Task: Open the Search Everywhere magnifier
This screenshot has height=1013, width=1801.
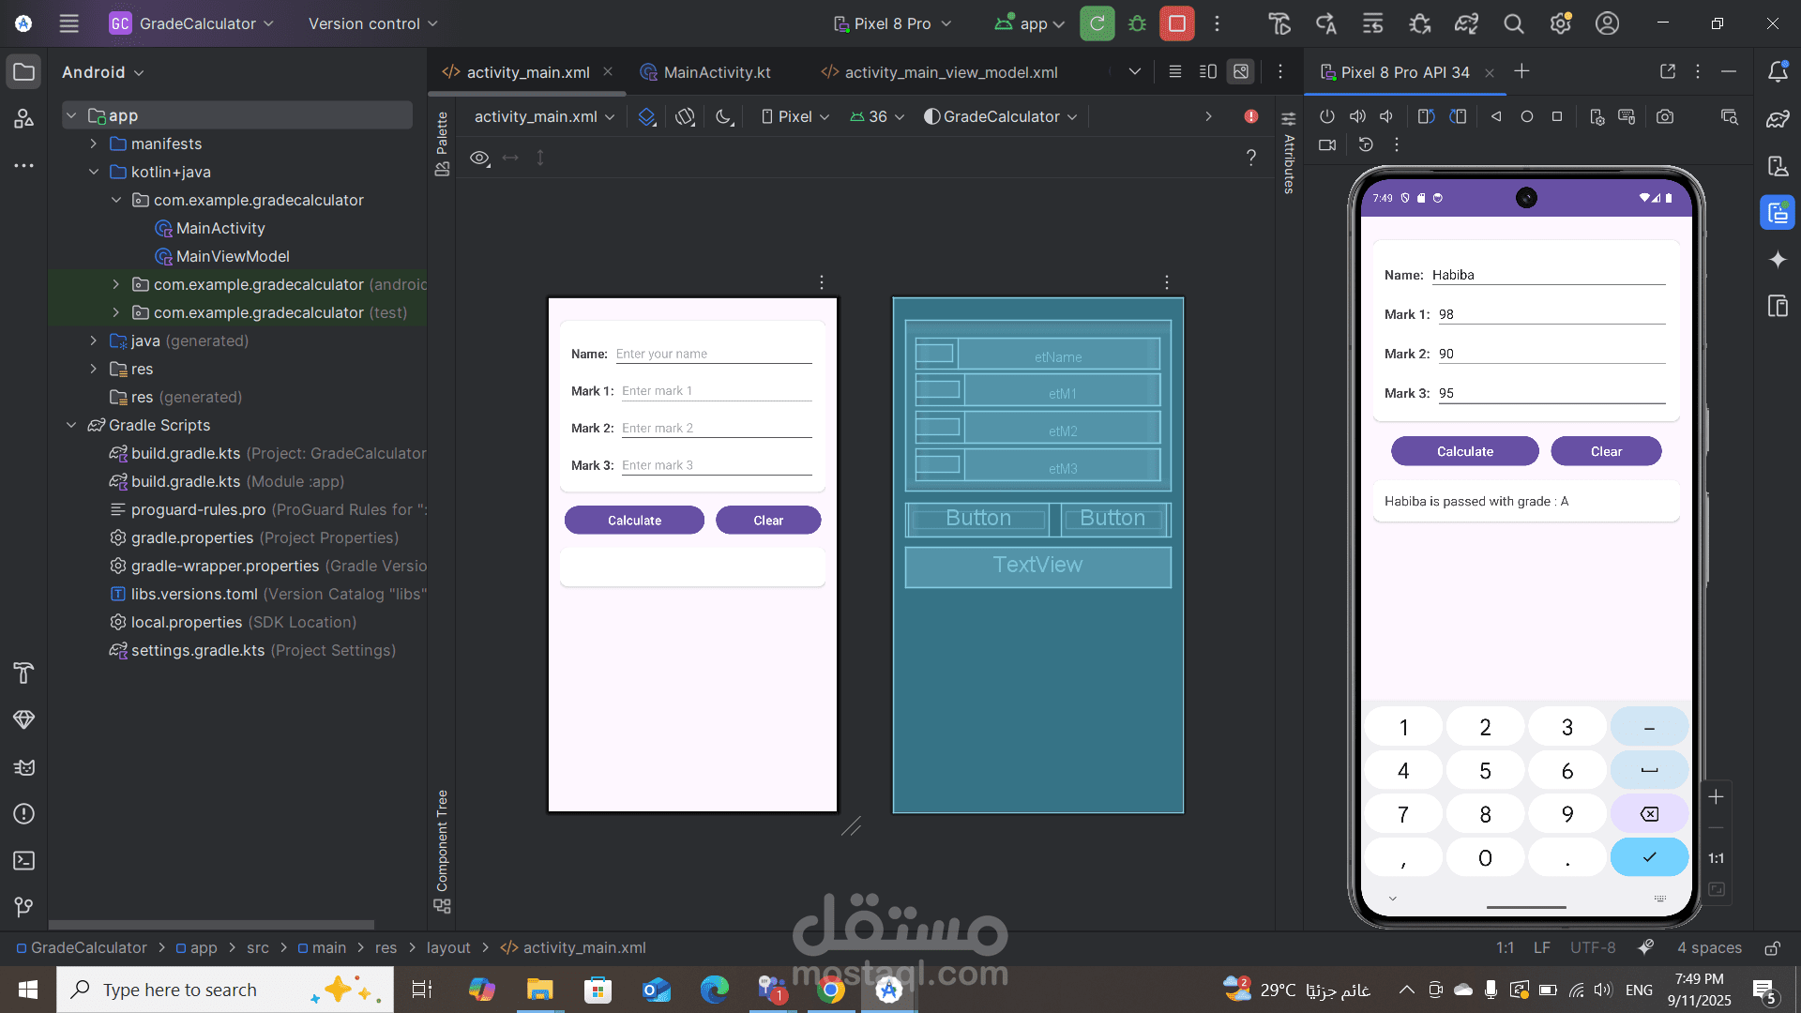Action: (1513, 23)
